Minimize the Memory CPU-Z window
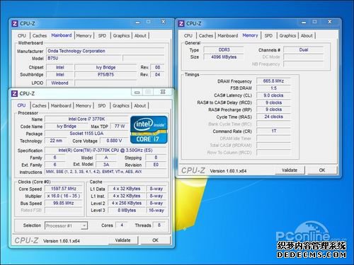The height and width of the screenshot is (265, 354). [x=304, y=23]
